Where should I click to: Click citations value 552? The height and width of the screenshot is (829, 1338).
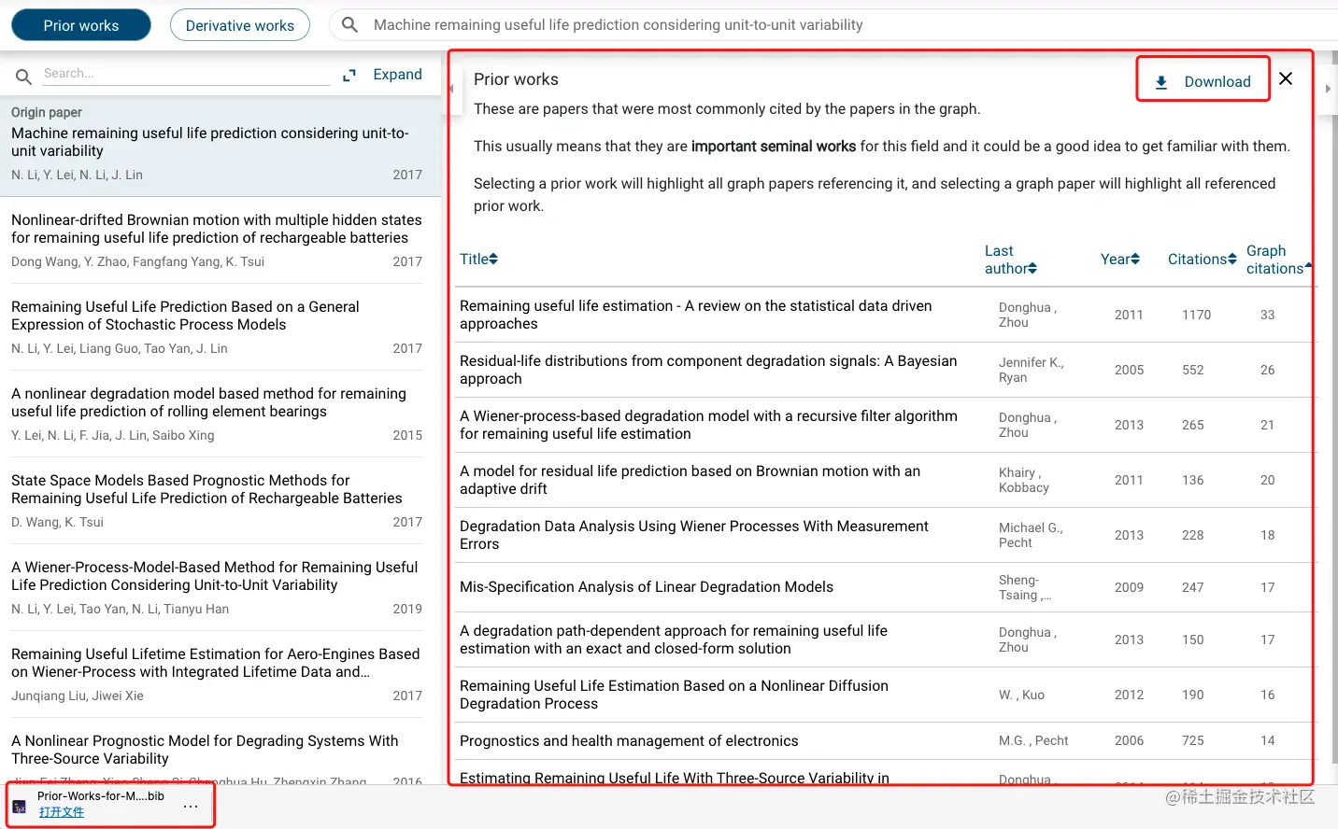pos(1192,370)
